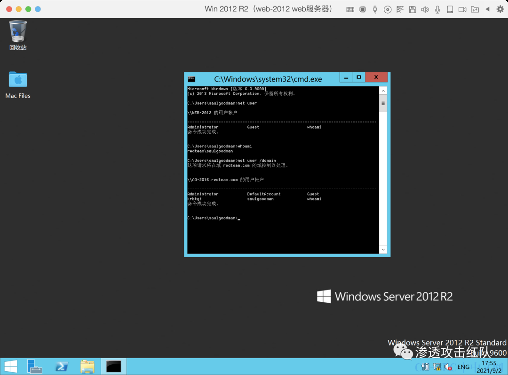Select the cmd.exe taskbar button
The image size is (508, 375).
pyautogui.click(x=114, y=367)
